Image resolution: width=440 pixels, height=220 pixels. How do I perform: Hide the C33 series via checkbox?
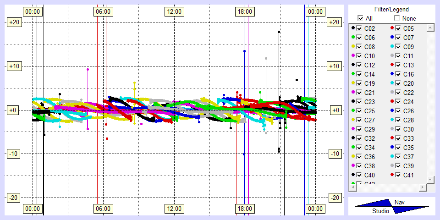click(x=398, y=138)
